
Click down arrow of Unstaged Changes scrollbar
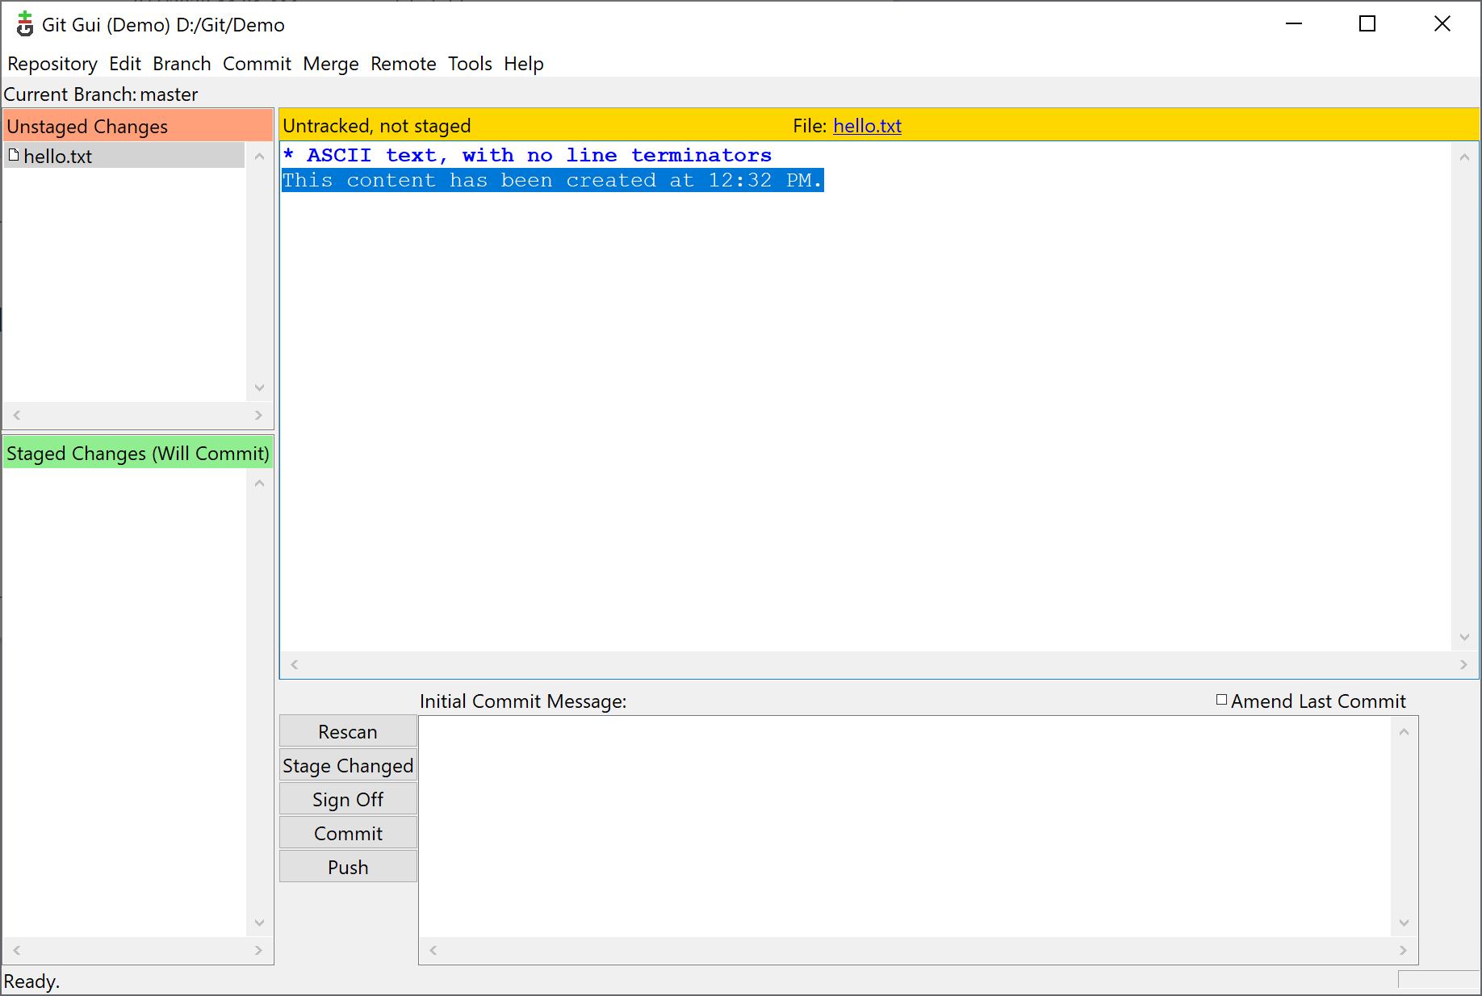click(x=259, y=387)
